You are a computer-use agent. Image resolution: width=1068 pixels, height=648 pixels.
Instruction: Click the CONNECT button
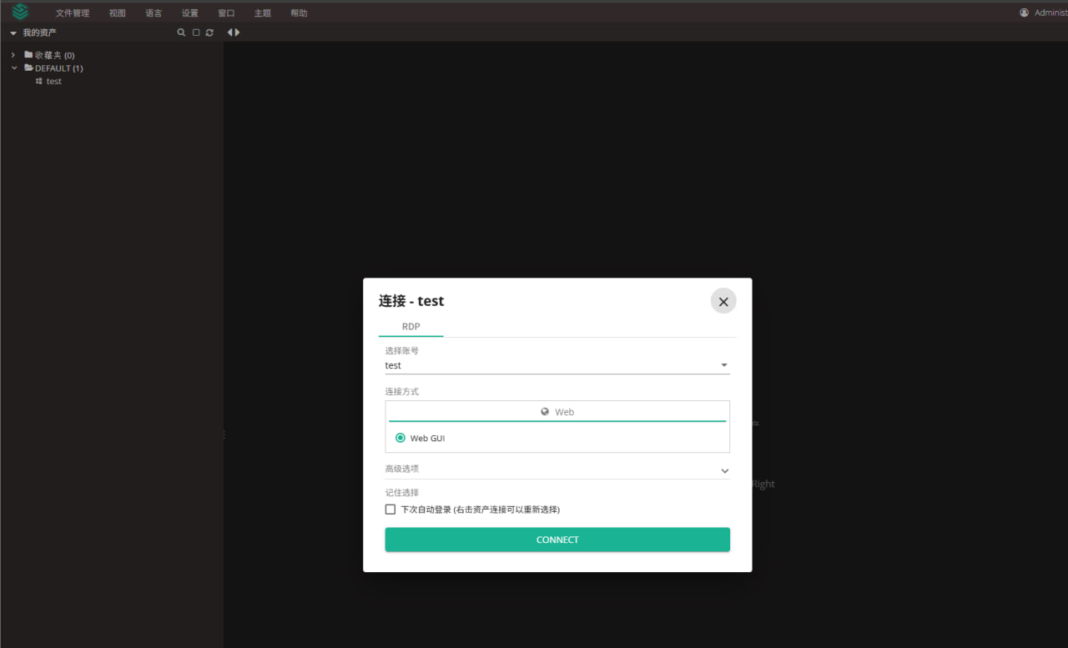(x=557, y=540)
